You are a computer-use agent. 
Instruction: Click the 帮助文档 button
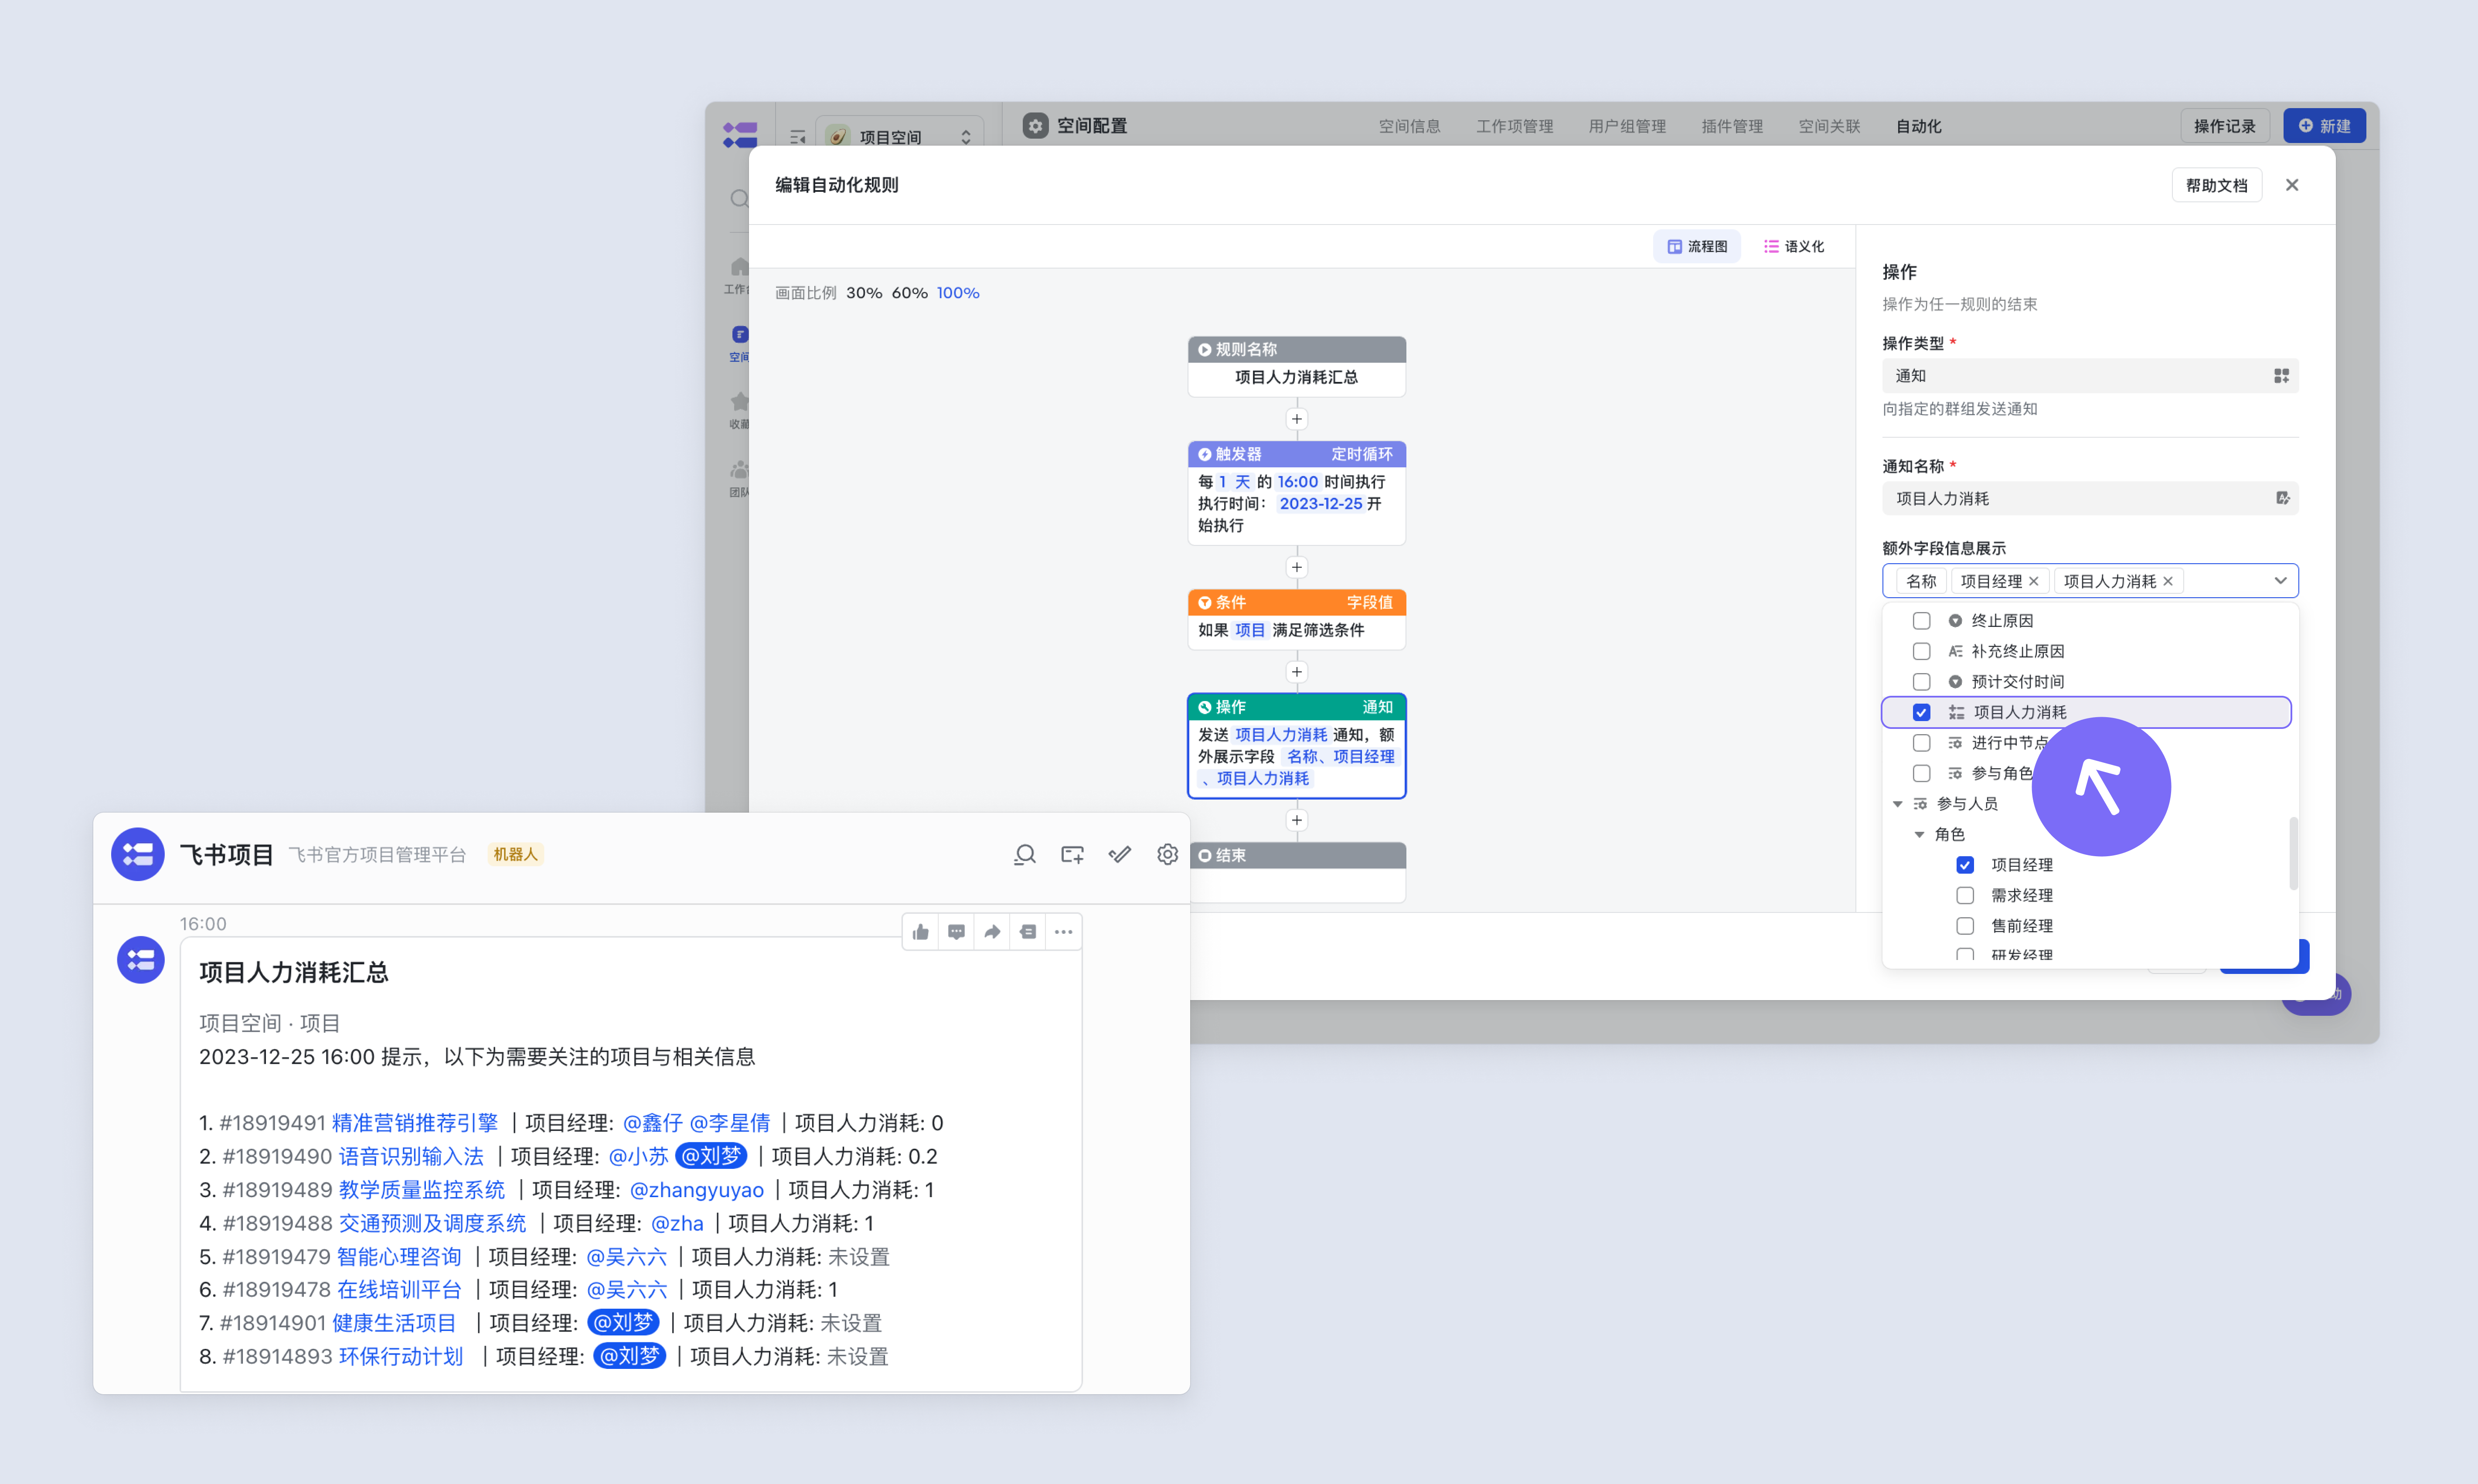click(x=2216, y=185)
